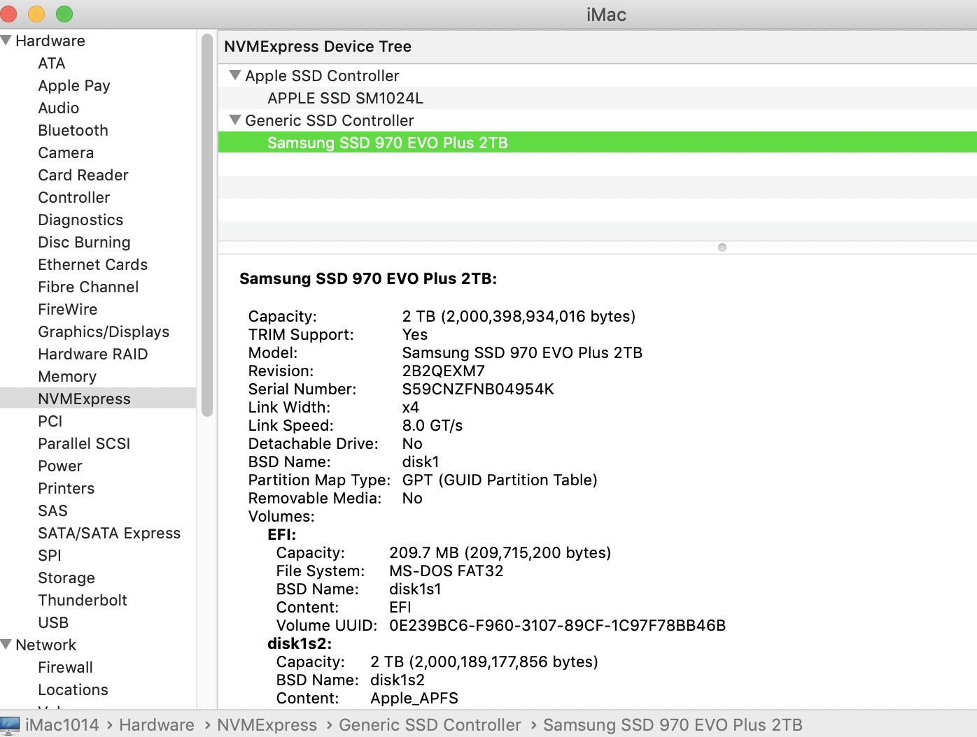Select the Generic SSD Controller row
977x737 pixels.
click(x=598, y=120)
